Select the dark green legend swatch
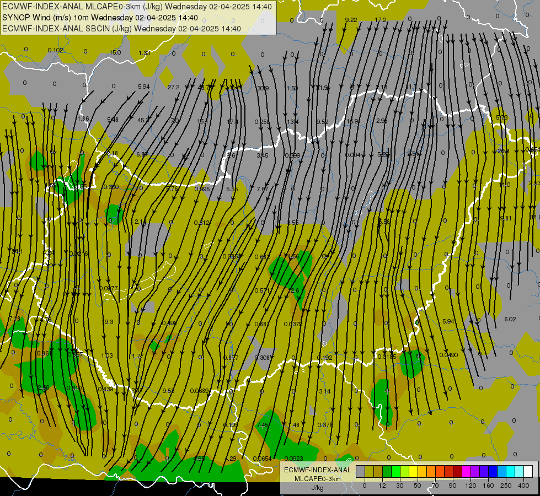This screenshot has width=540, height=496. [x=387, y=471]
